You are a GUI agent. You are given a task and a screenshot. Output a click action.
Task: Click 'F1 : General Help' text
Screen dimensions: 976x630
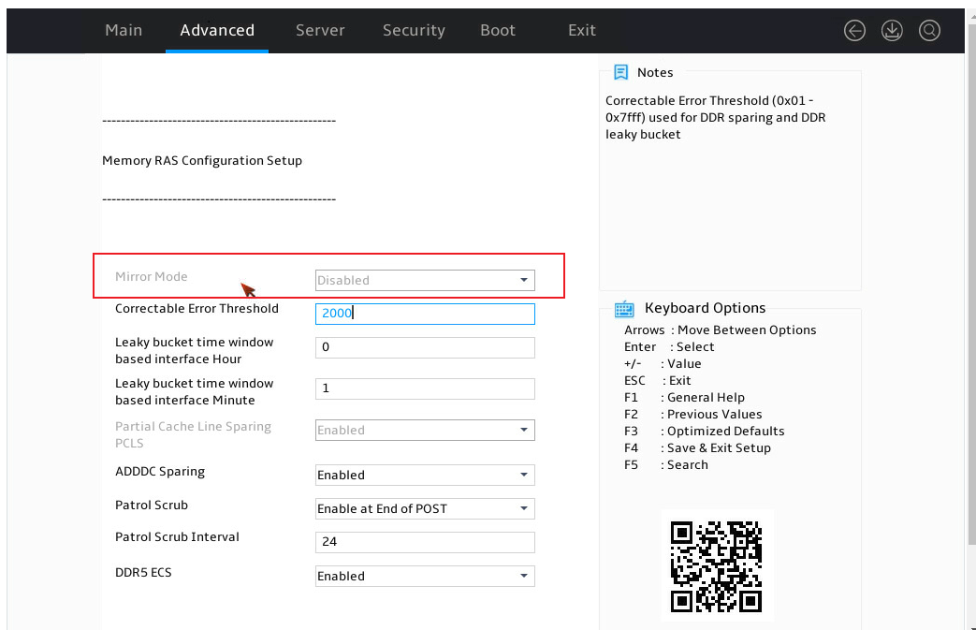click(x=684, y=397)
